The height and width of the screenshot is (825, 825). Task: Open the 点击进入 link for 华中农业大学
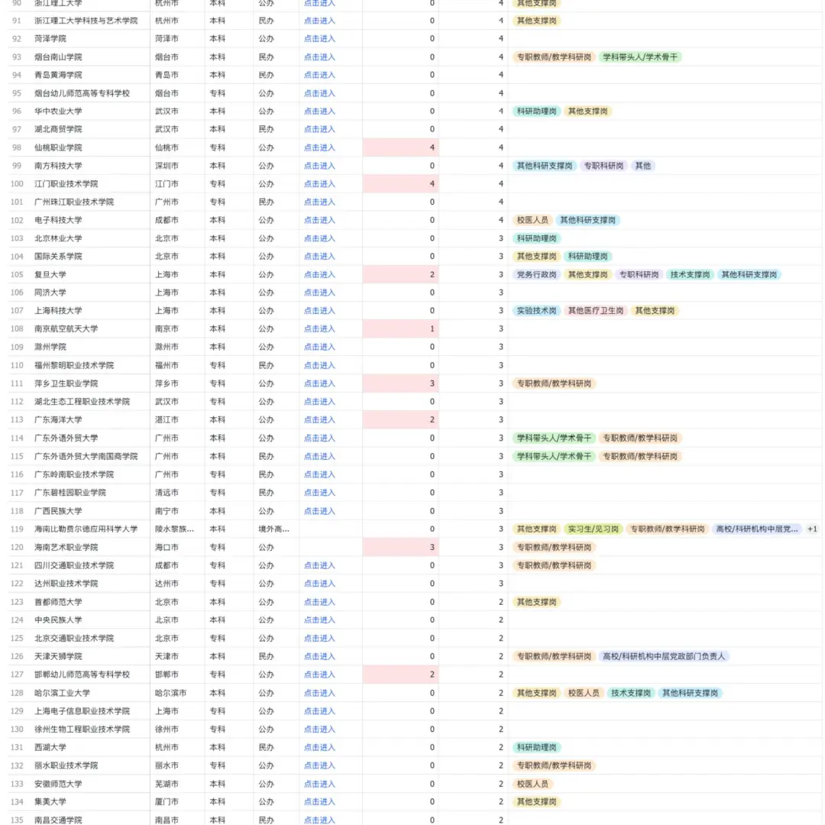pos(319,111)
